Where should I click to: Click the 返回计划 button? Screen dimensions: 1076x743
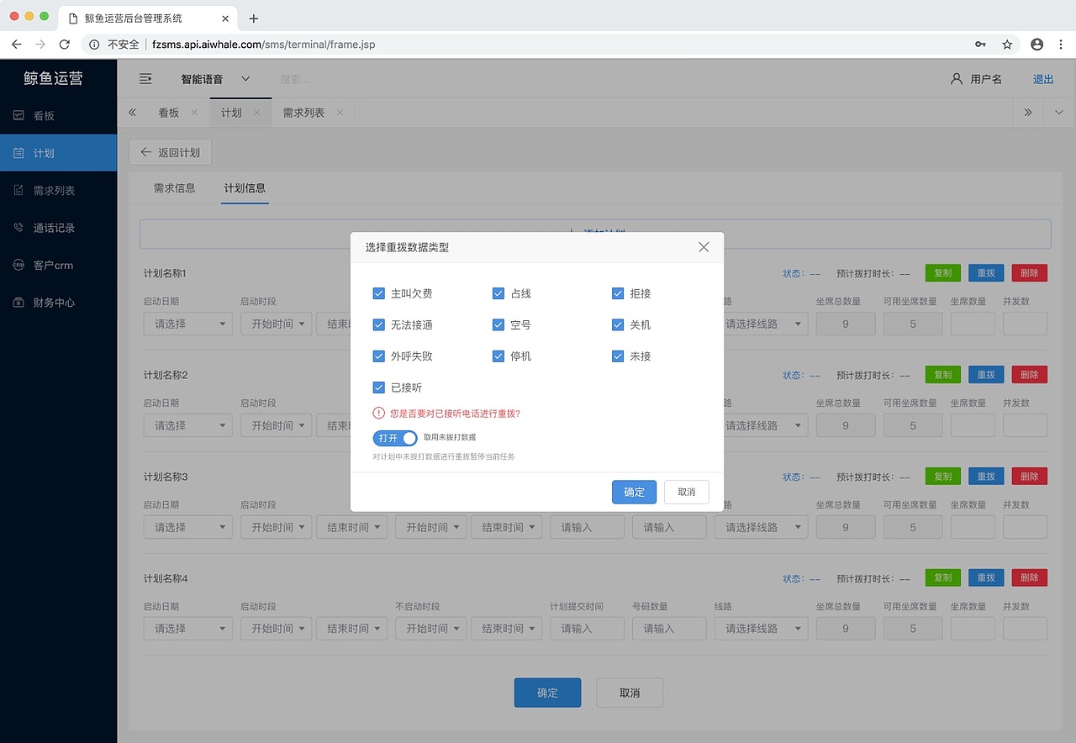171,152
